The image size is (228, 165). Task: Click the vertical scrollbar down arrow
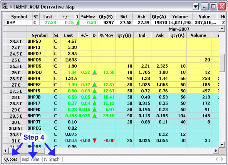pyautogui.click(x=222, y=145)
